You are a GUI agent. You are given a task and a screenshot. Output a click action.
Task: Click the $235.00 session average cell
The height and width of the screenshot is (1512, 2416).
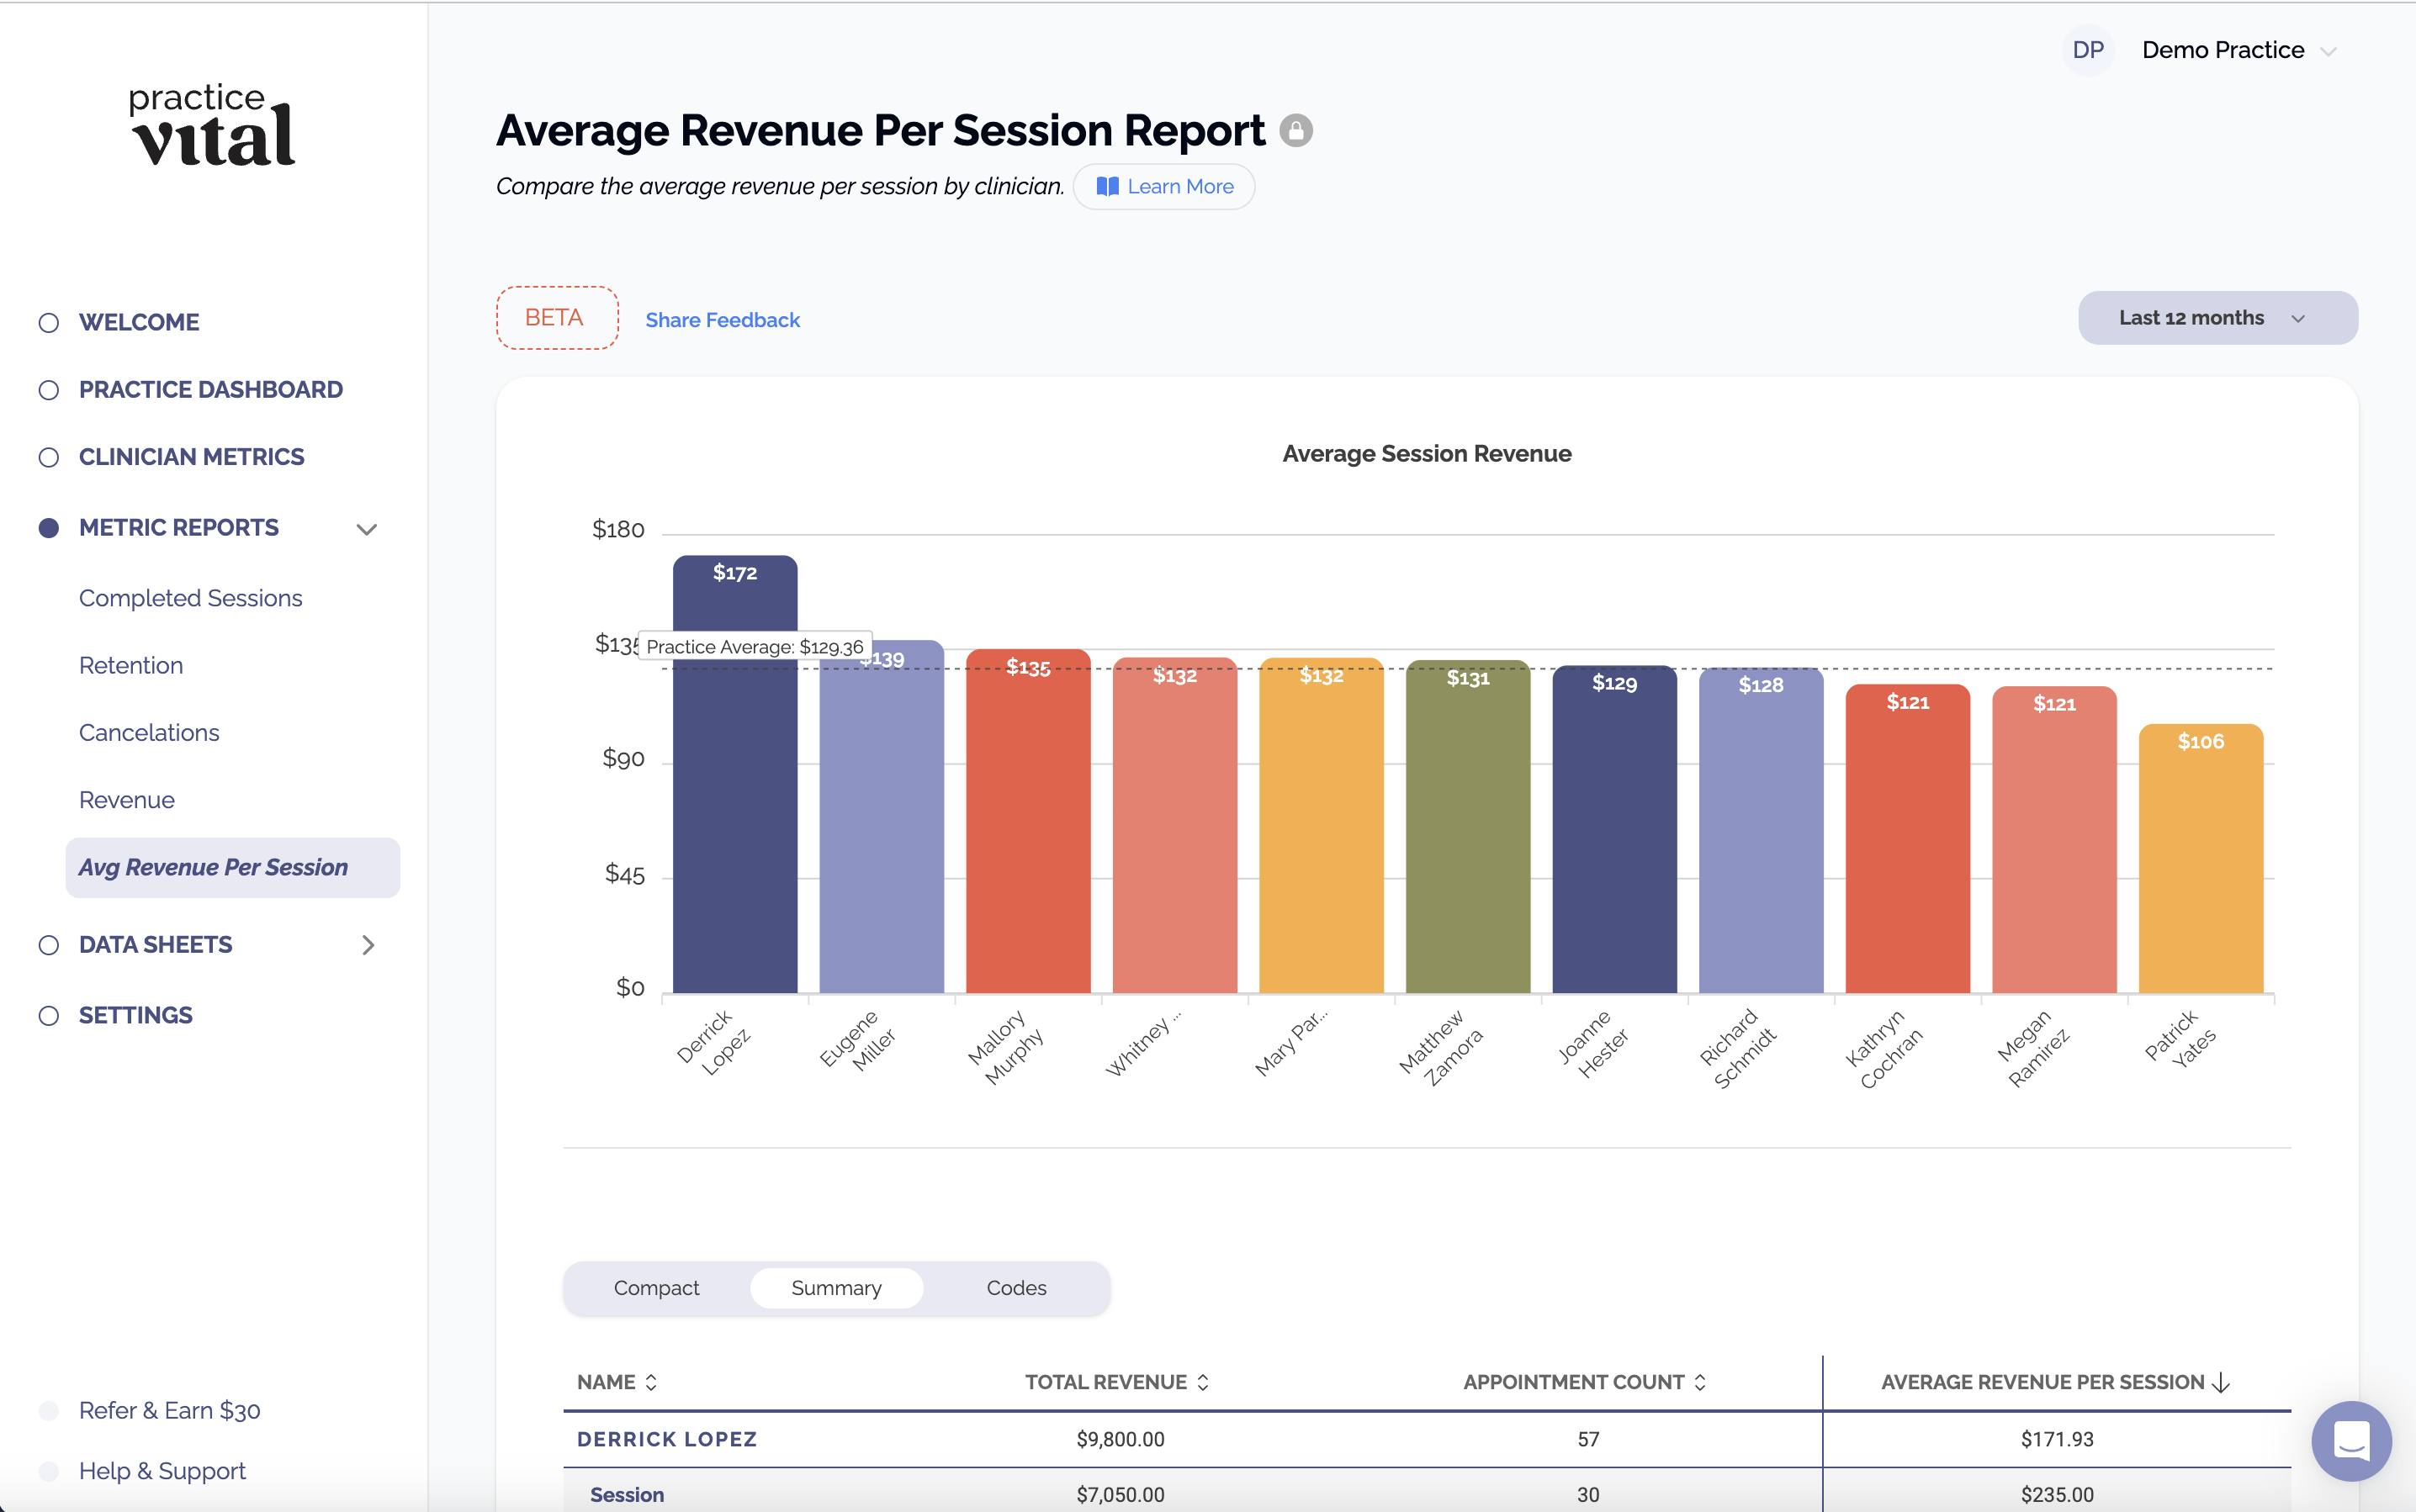click(2057, 1495)
